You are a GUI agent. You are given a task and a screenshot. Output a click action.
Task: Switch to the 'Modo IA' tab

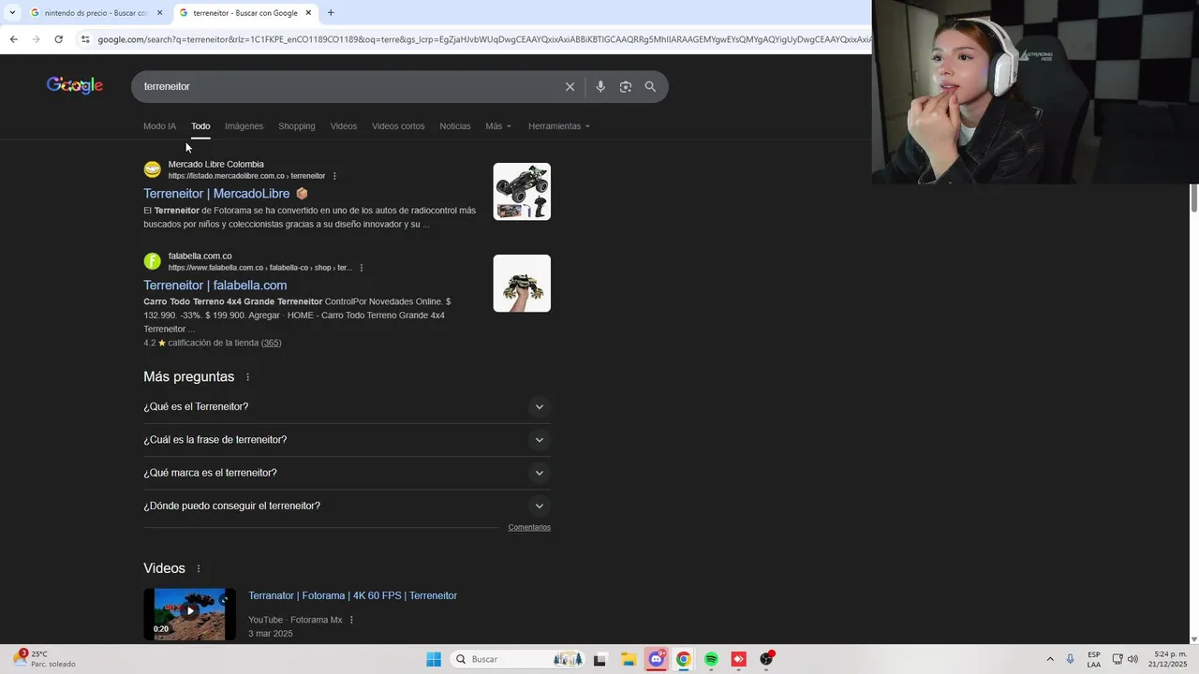point(159,126)
